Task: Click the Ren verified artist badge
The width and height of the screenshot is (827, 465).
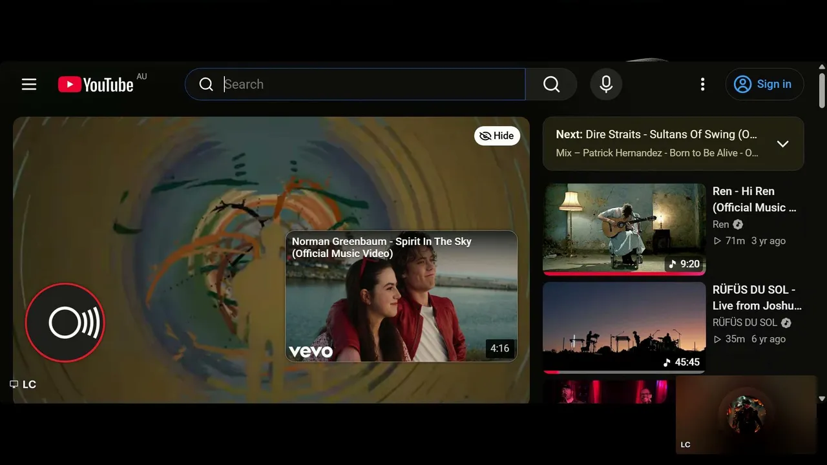Action: click(x=738, y=225)
